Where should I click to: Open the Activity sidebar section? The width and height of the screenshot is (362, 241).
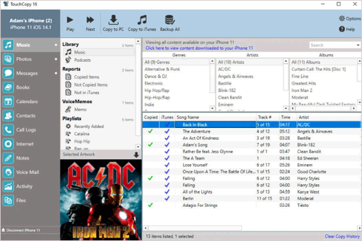pyautogui.click(x=30, y=186)
